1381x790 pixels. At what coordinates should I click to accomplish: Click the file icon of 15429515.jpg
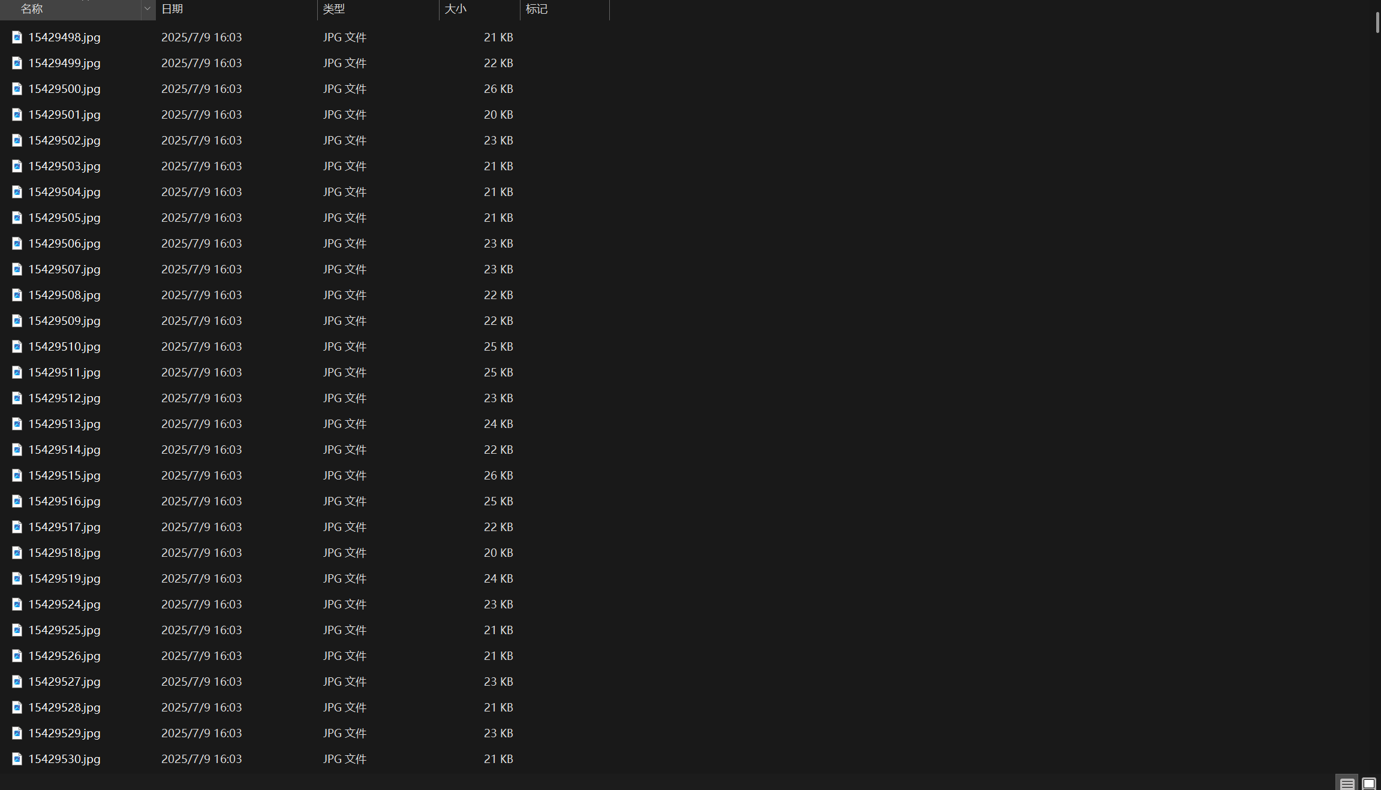(x=17, y=475)
